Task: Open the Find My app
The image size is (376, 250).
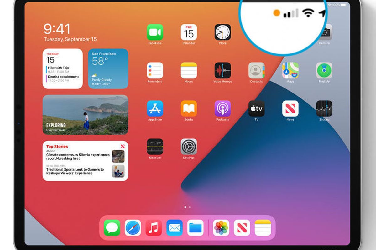Action: point(324,70)
